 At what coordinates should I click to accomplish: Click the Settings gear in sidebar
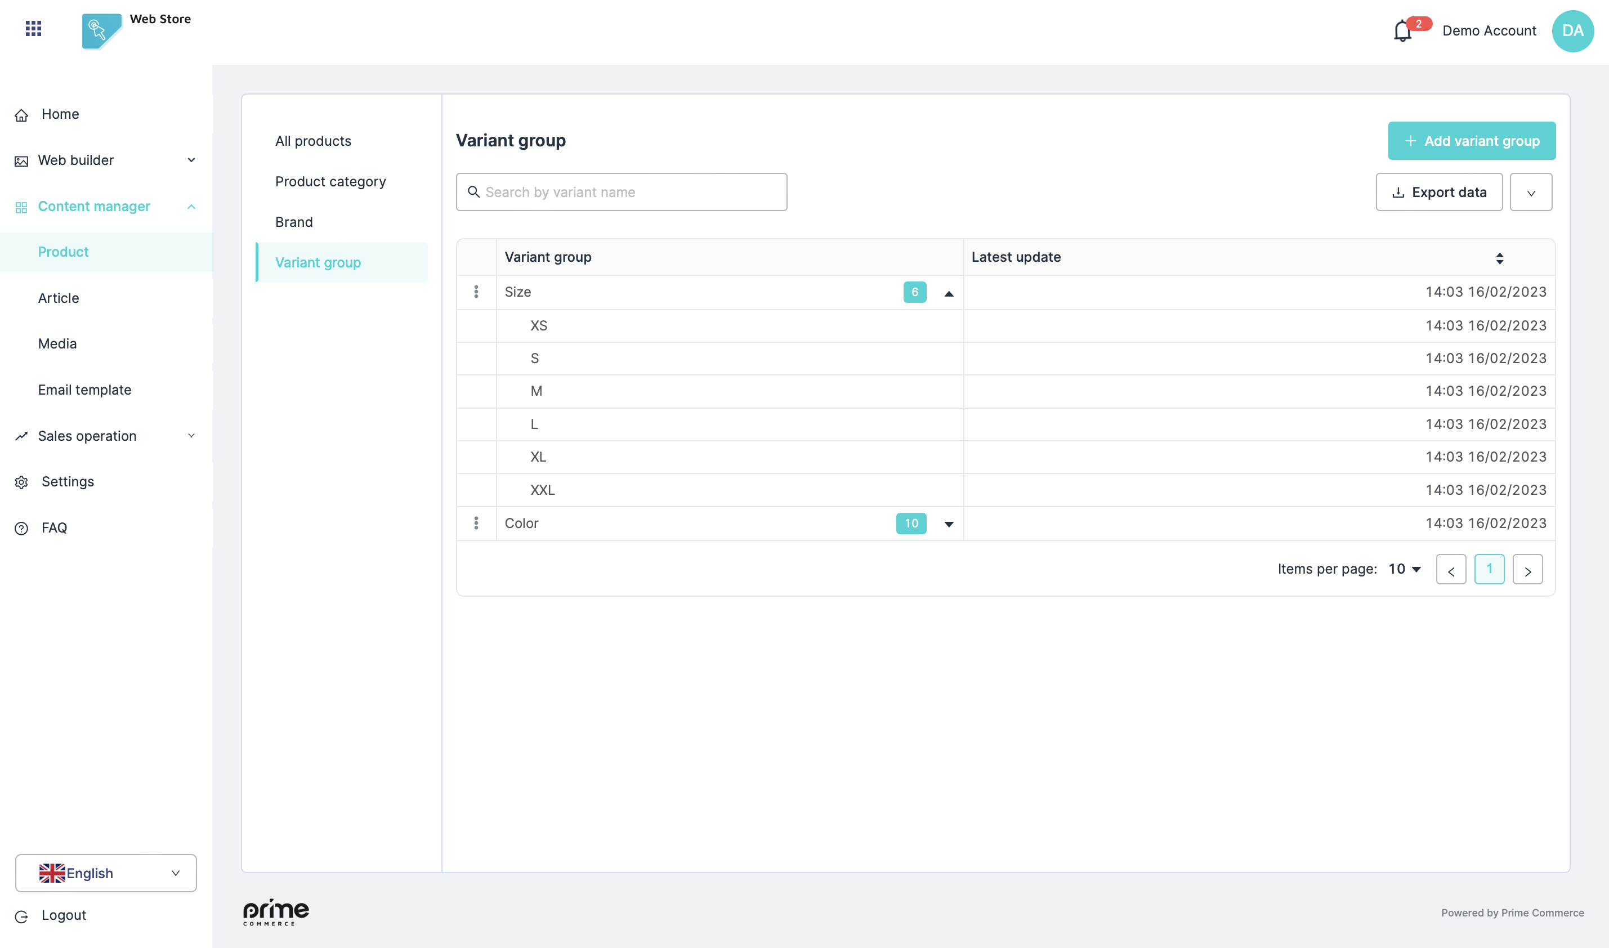[22, 482]
